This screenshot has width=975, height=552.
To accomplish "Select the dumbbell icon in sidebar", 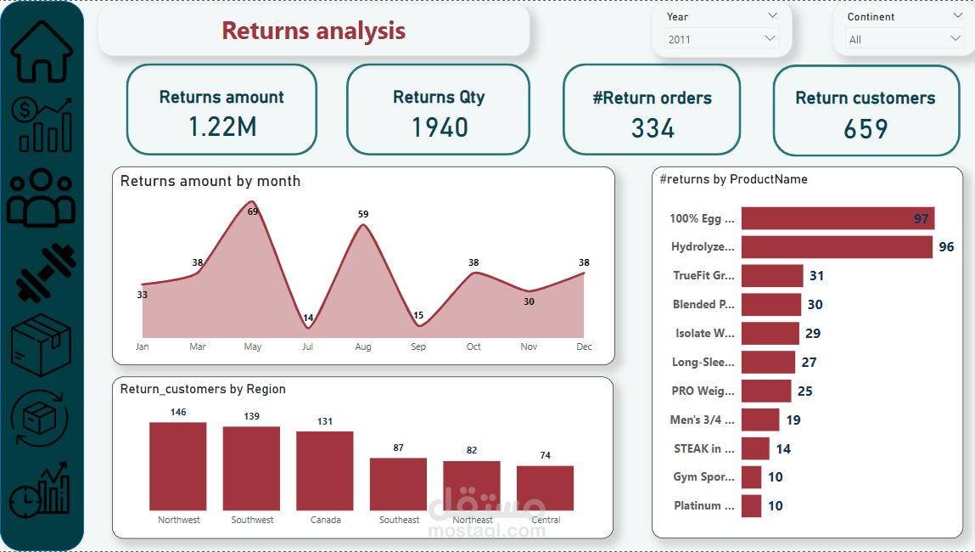I will click(x=45, y=273).
